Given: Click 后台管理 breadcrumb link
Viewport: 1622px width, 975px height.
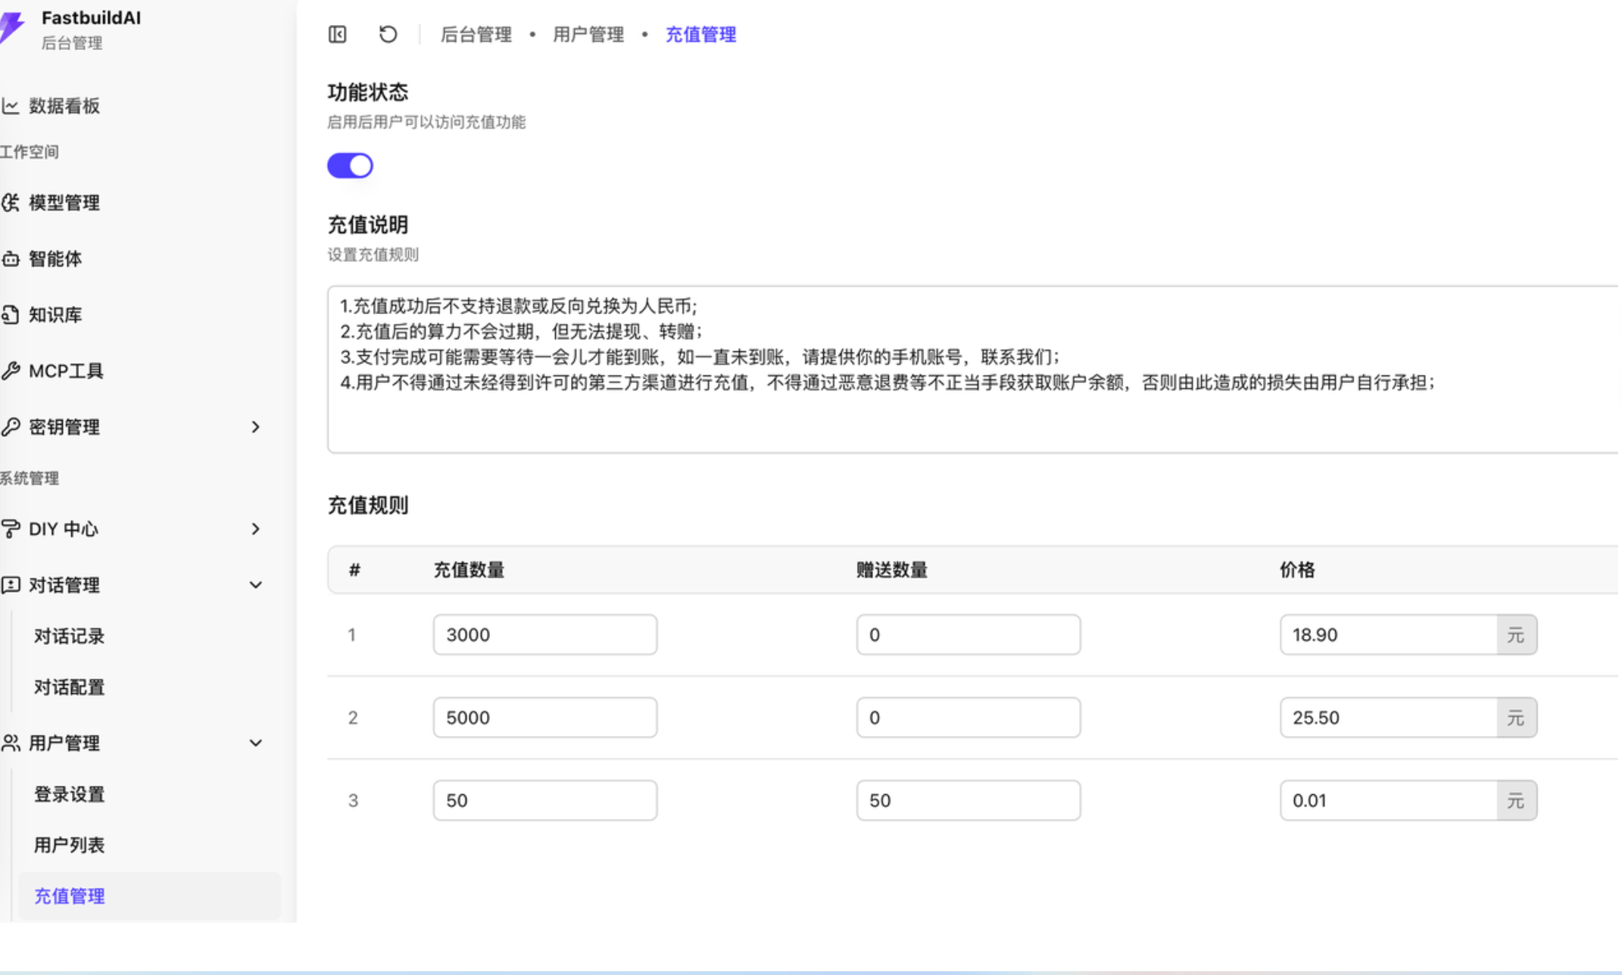Looking at the screenshot, I should tap(476, 34).
